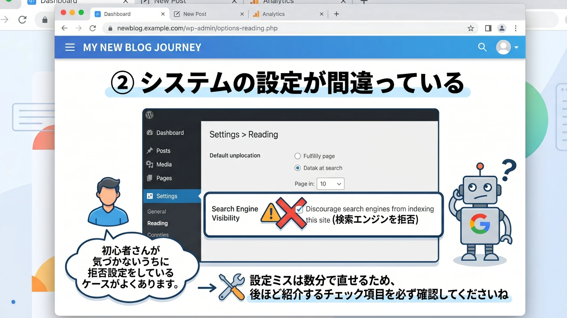
Task: Select the Datak at search radio button
Action: pos(297,168)
